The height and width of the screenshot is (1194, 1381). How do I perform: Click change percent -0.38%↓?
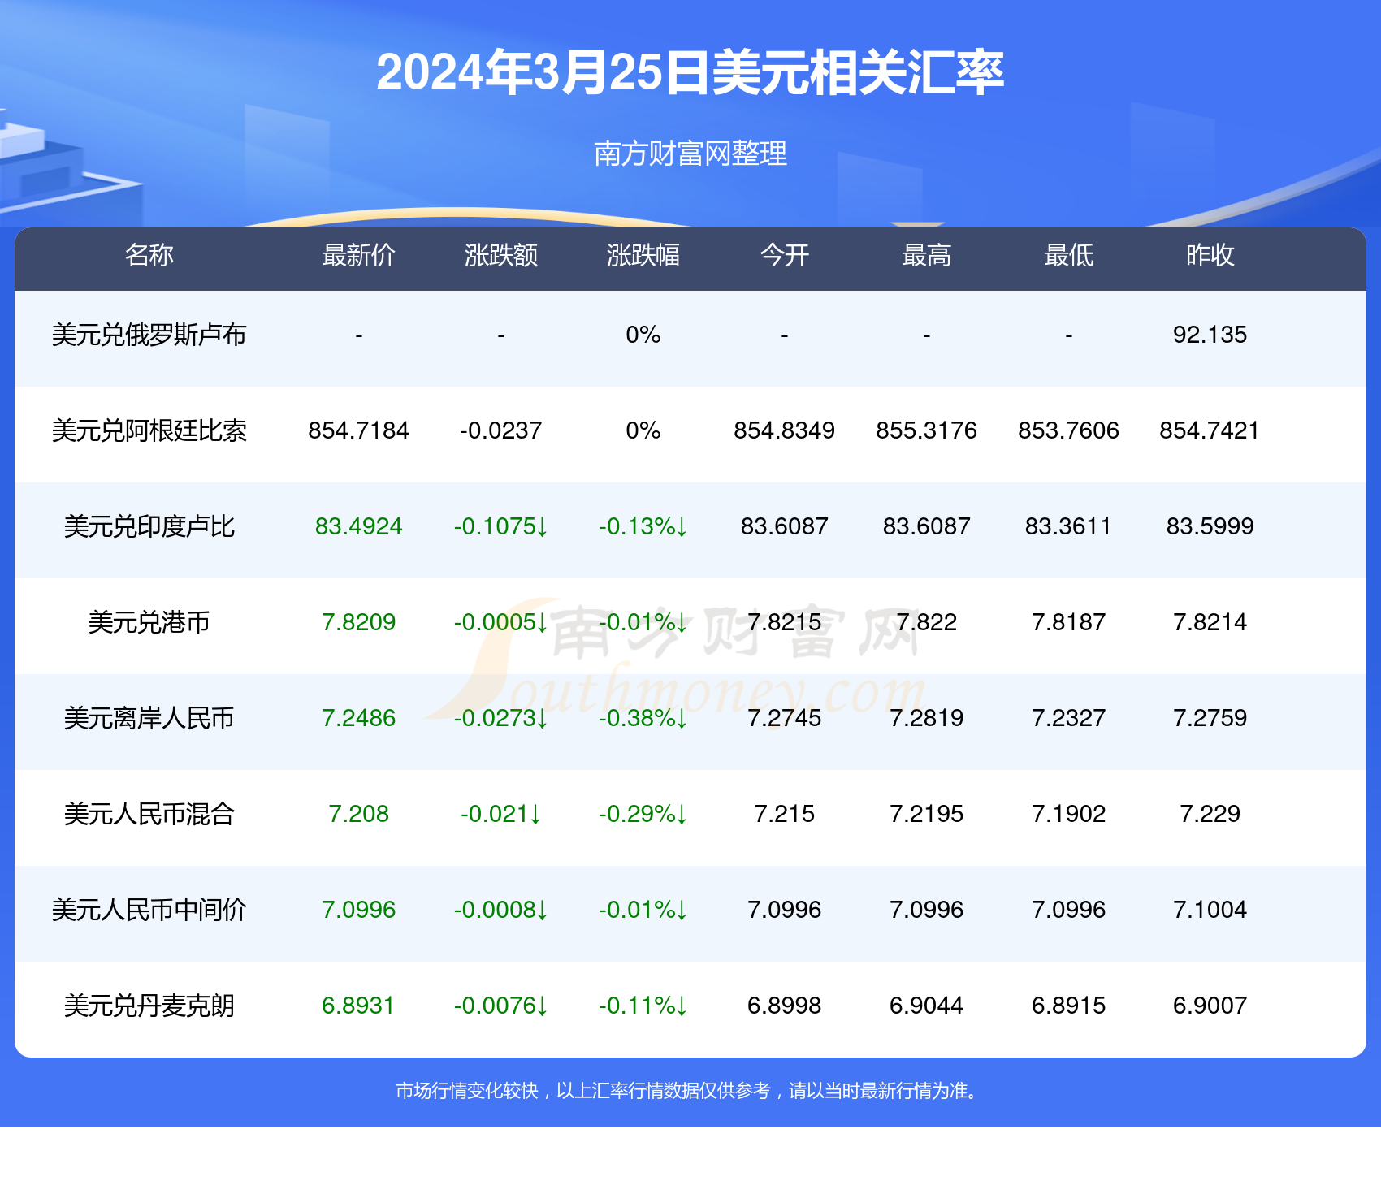643,718
